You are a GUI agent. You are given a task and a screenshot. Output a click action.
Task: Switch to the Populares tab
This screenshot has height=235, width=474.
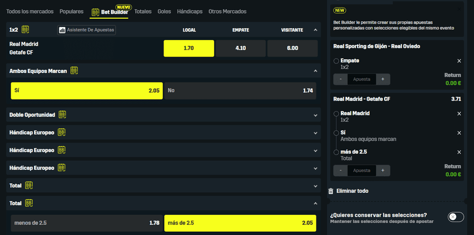tap(72, 11)
